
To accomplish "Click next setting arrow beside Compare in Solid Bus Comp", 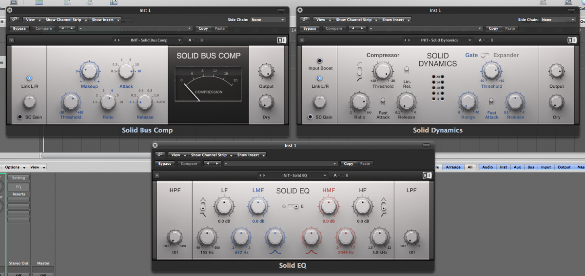I will [71, 28].
